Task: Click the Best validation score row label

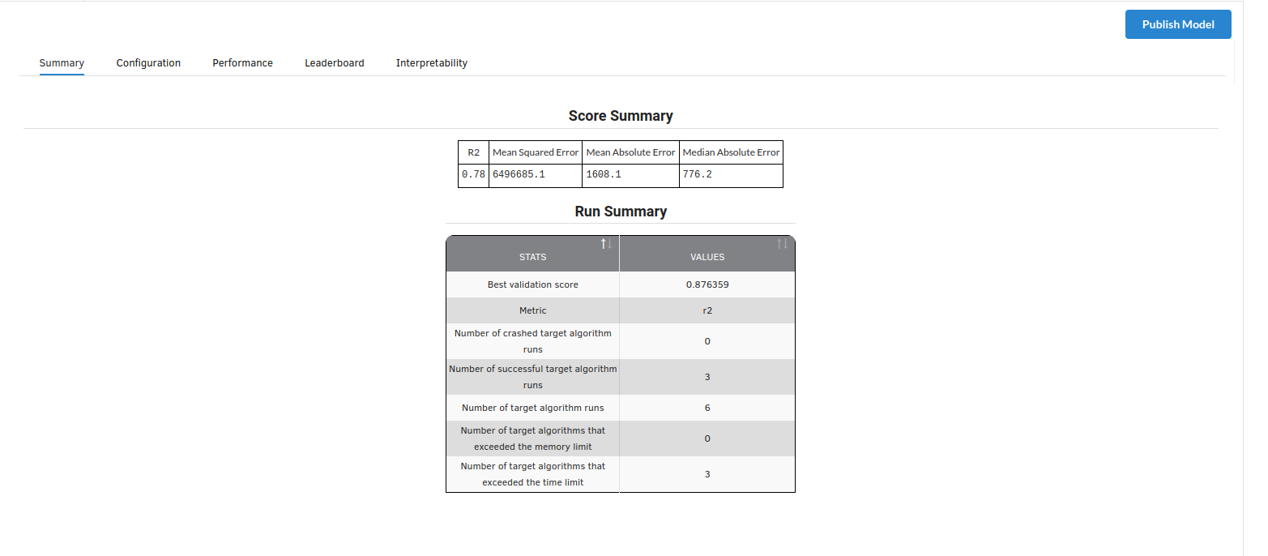Action: [x=532, y=284]
